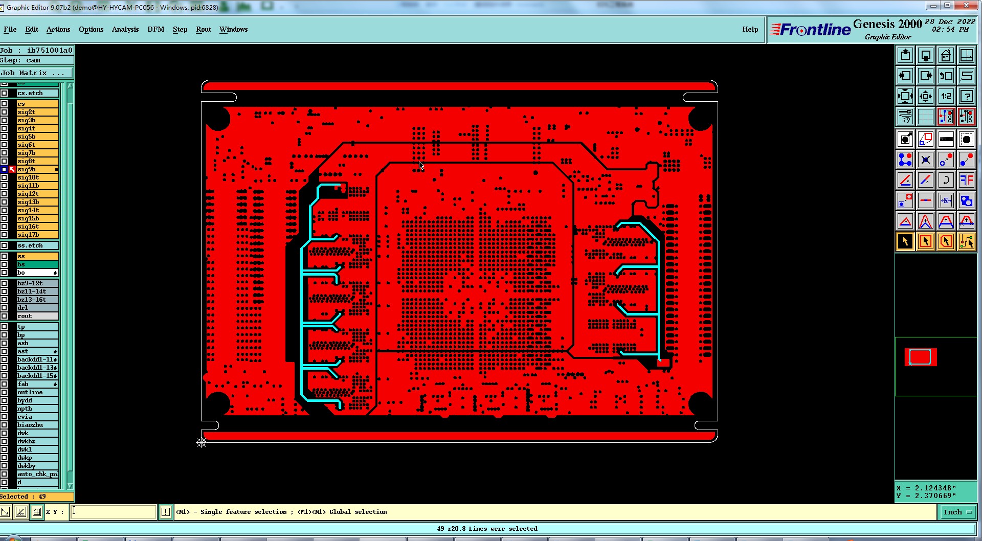Expand the small marker on sig9b row
982x541 pixels.
(x=56, y=169)
